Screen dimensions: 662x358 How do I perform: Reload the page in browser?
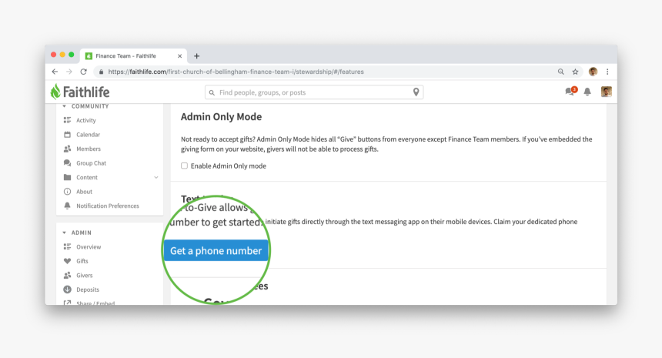pos(83,72)
